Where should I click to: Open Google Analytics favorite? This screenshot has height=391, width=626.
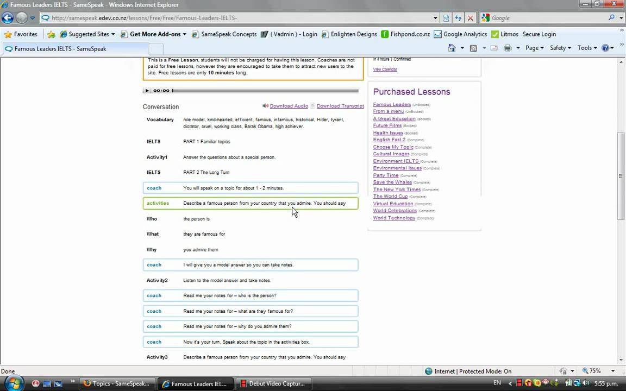[461, 34]
